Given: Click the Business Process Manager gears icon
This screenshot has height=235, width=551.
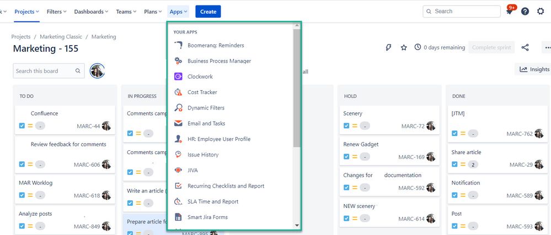Looking at the screenshot, I should [178, 61].
